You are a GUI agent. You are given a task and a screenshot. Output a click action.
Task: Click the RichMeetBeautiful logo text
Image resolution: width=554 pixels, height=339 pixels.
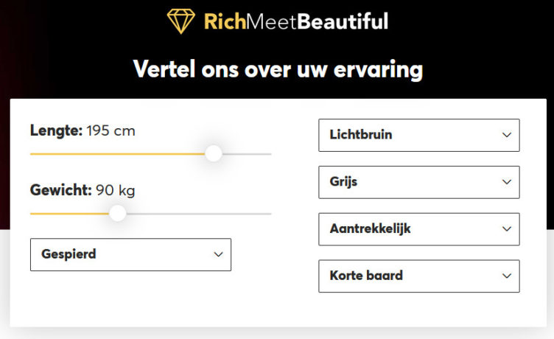click(295, 21)
